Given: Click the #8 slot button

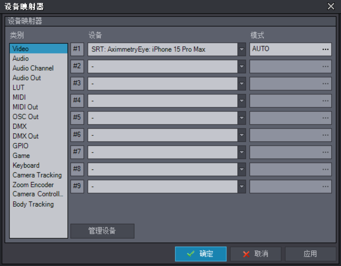Looking at the screenshot, I should [x=77, y=170].
